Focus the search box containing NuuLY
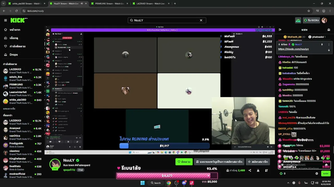The image size is (334, 187). [167, 20]
